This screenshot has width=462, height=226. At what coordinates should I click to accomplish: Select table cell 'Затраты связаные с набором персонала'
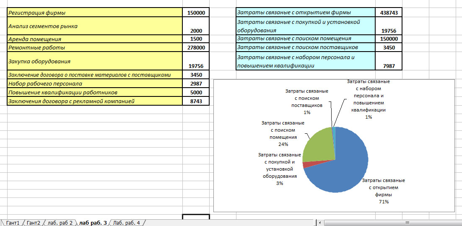306,61
